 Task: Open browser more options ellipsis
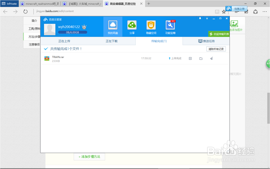tap(265, 12)
